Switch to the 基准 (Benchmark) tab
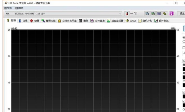 click(11, 21)
